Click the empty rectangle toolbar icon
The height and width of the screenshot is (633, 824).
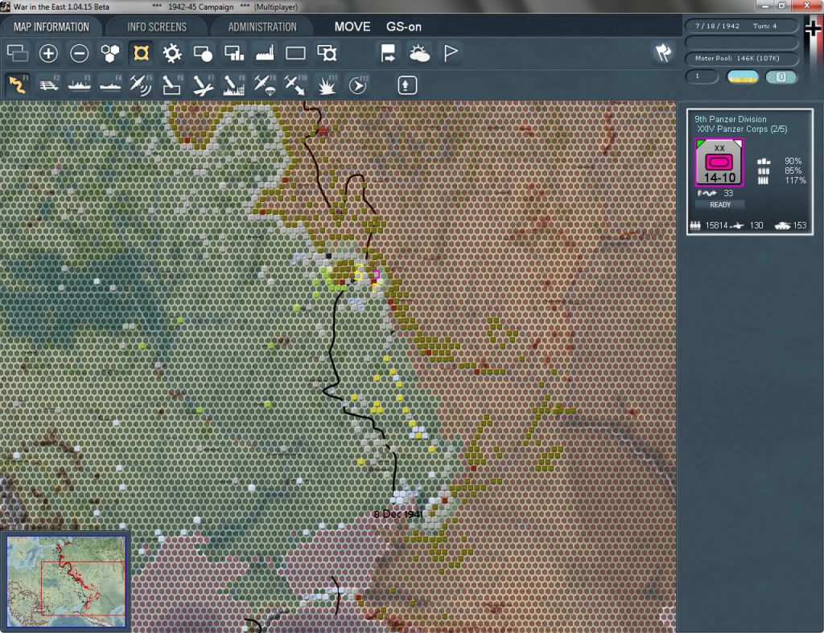295,53
